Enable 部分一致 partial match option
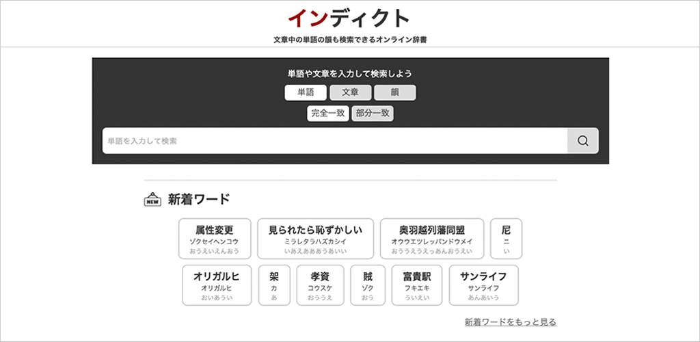This screenshot has height=342, width=700. tap(373, 114)
